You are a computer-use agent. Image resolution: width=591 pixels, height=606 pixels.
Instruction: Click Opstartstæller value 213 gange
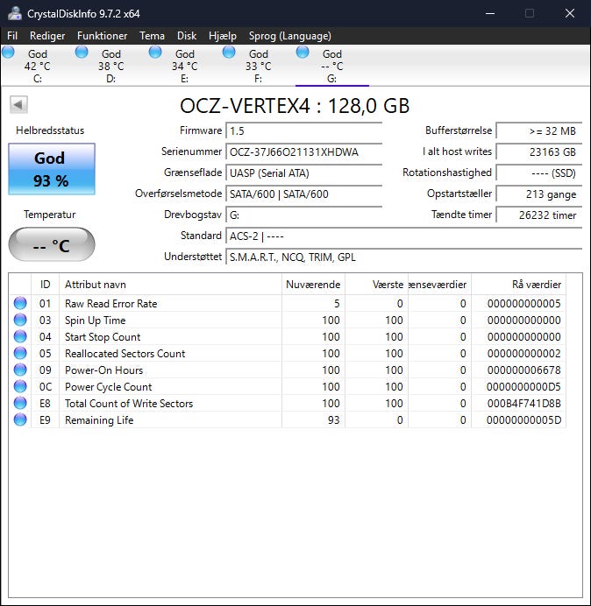click(x=538, y=194)
